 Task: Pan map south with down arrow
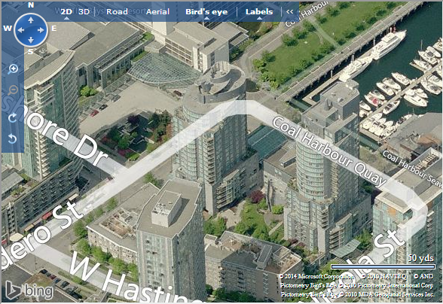(31, 40)
